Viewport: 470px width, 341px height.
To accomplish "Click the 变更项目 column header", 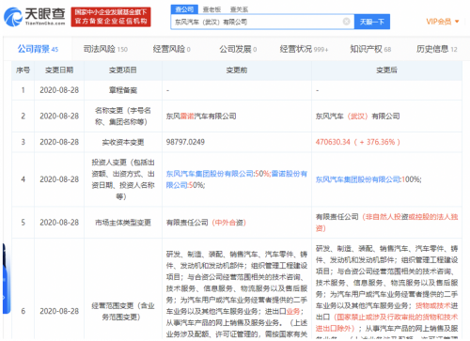I will point(123,70).
